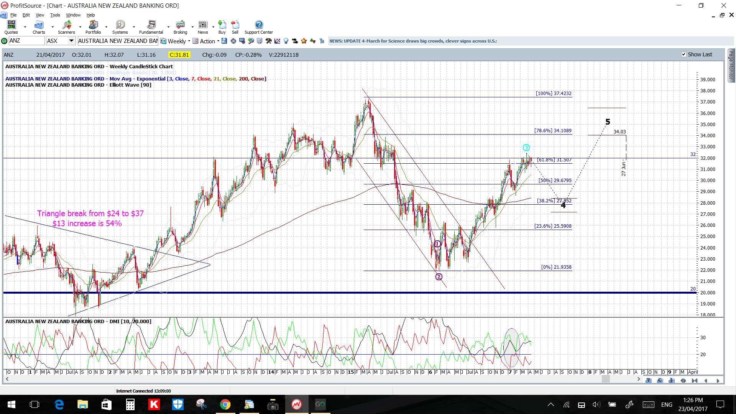Click the compress/expand chart arrows icon
Image resolution: width=736 pixels, height=414 pixels.
(683, 381)
